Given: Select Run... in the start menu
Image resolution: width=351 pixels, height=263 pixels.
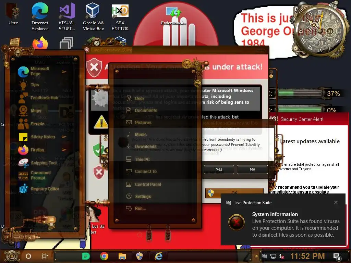Looking at the screenshot, I should click(136, 209).
